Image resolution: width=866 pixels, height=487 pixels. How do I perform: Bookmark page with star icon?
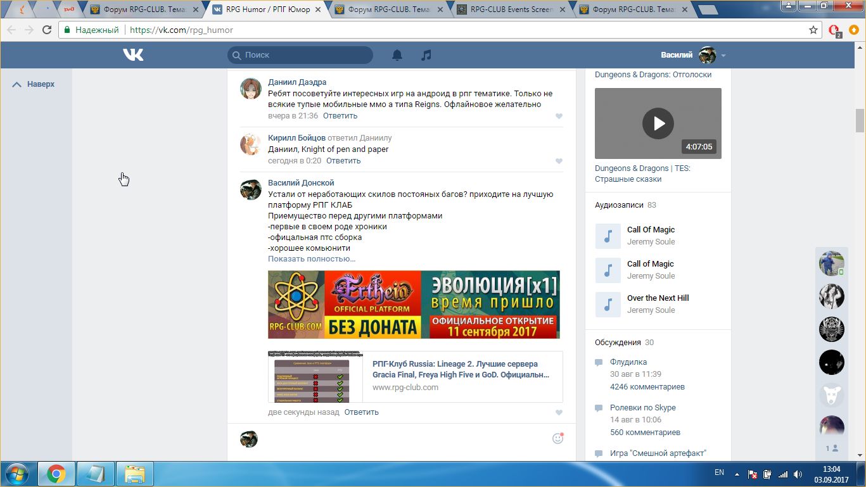813,30
